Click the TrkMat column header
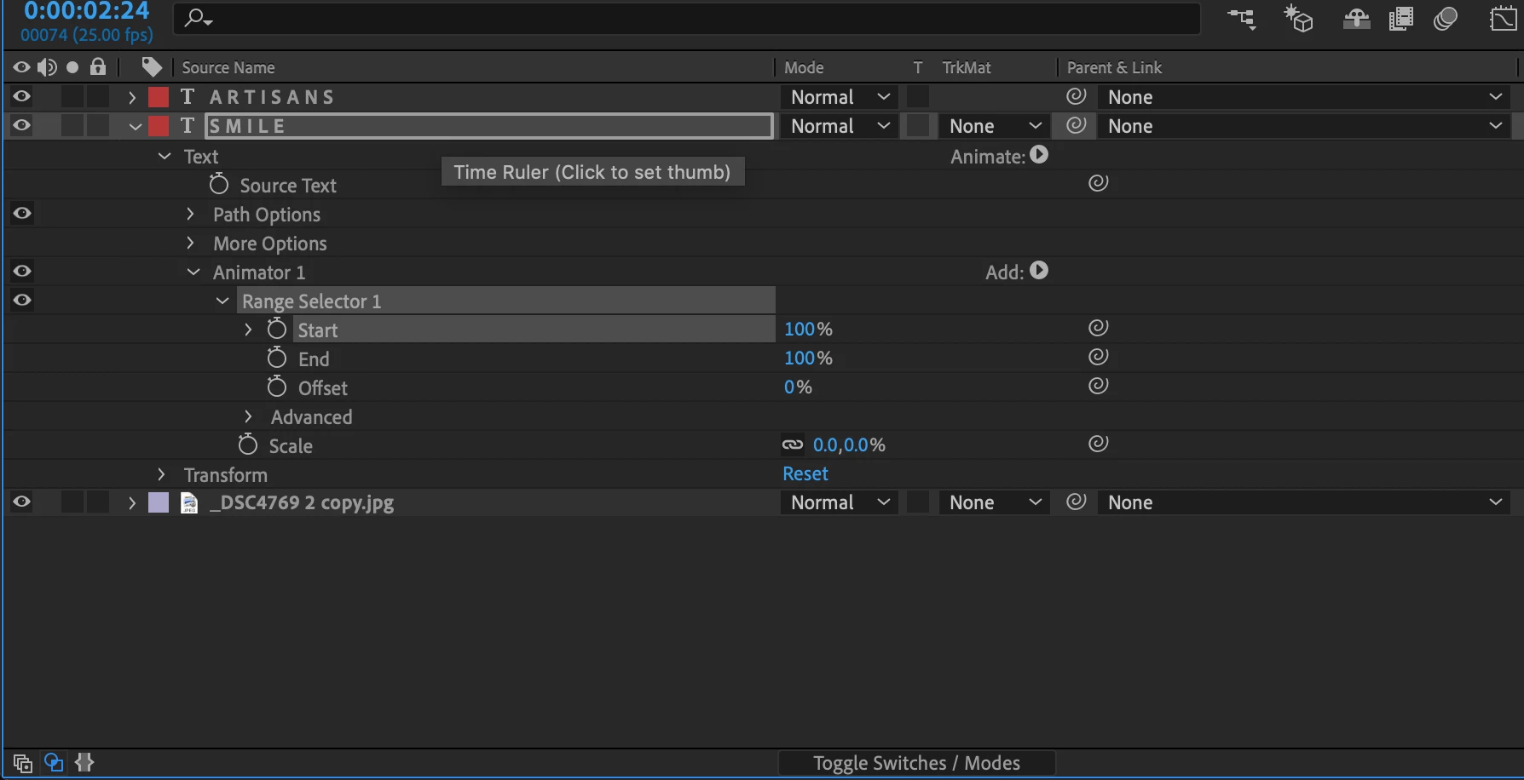Image resolution: width=1524 pixels, height=780 pixels. pyautogui.click(x=967, y=67)
